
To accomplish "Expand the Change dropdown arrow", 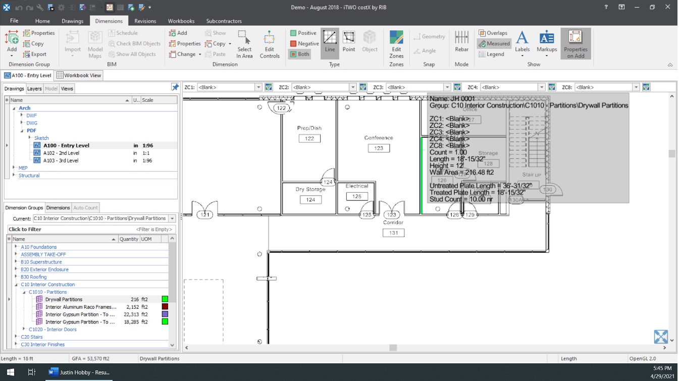I will click(x=200, y=55).
